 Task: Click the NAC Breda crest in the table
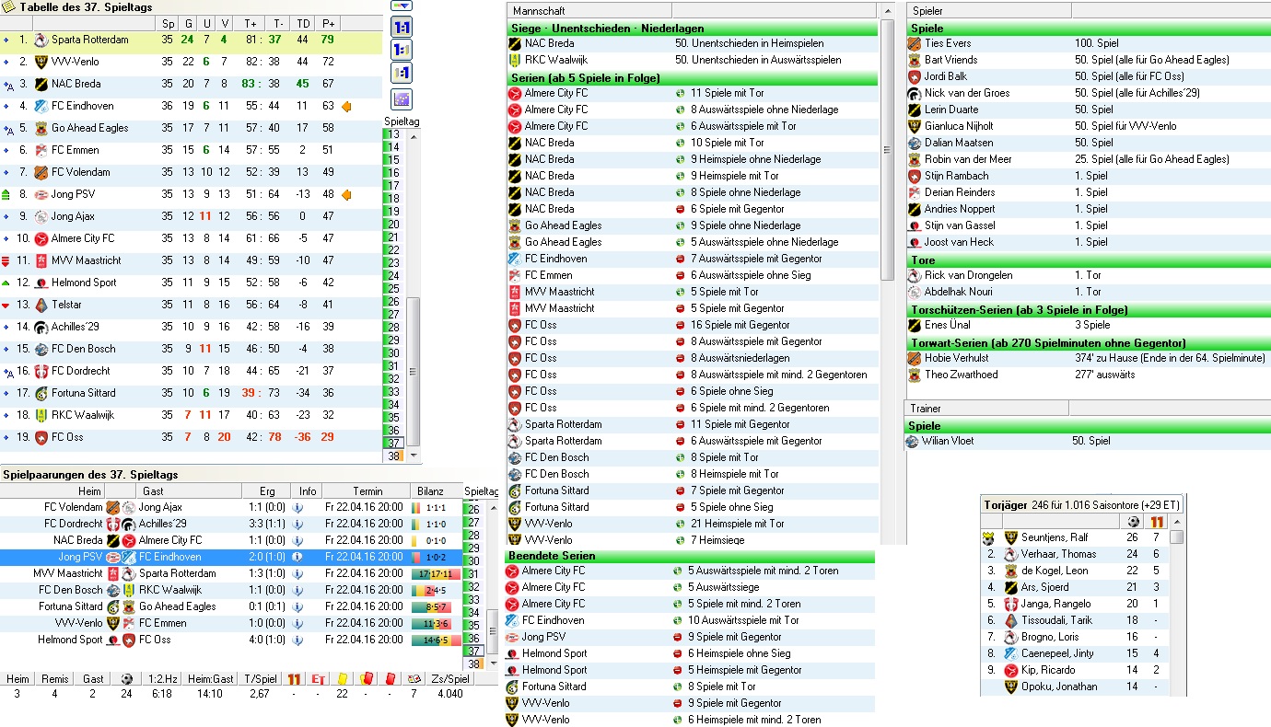coord(41,84)
